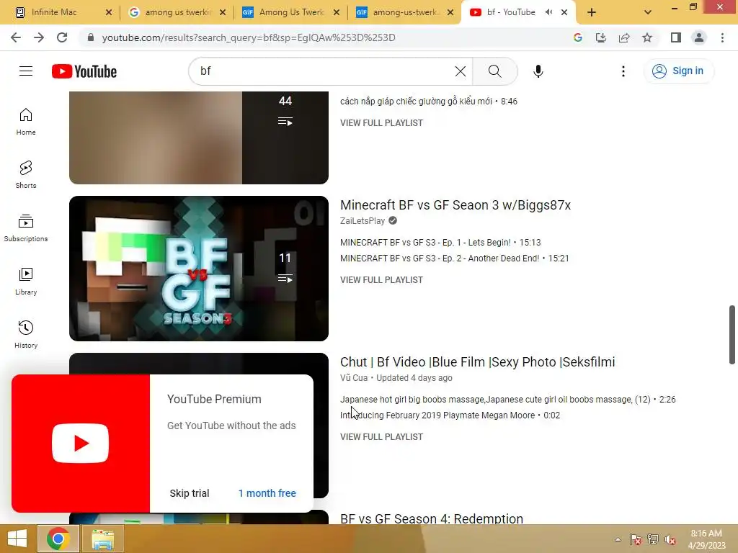Image resolution: width=738 pixels, height=553 pixels.
Task: Clear the search box with X icon
Action: 461,71
